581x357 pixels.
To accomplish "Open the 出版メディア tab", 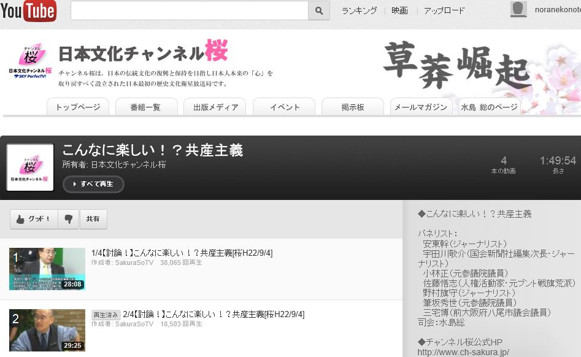I will coord(216,107).
